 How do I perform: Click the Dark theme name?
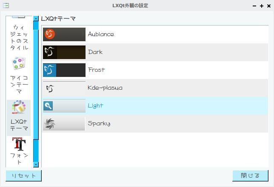[x=95, y=52]
